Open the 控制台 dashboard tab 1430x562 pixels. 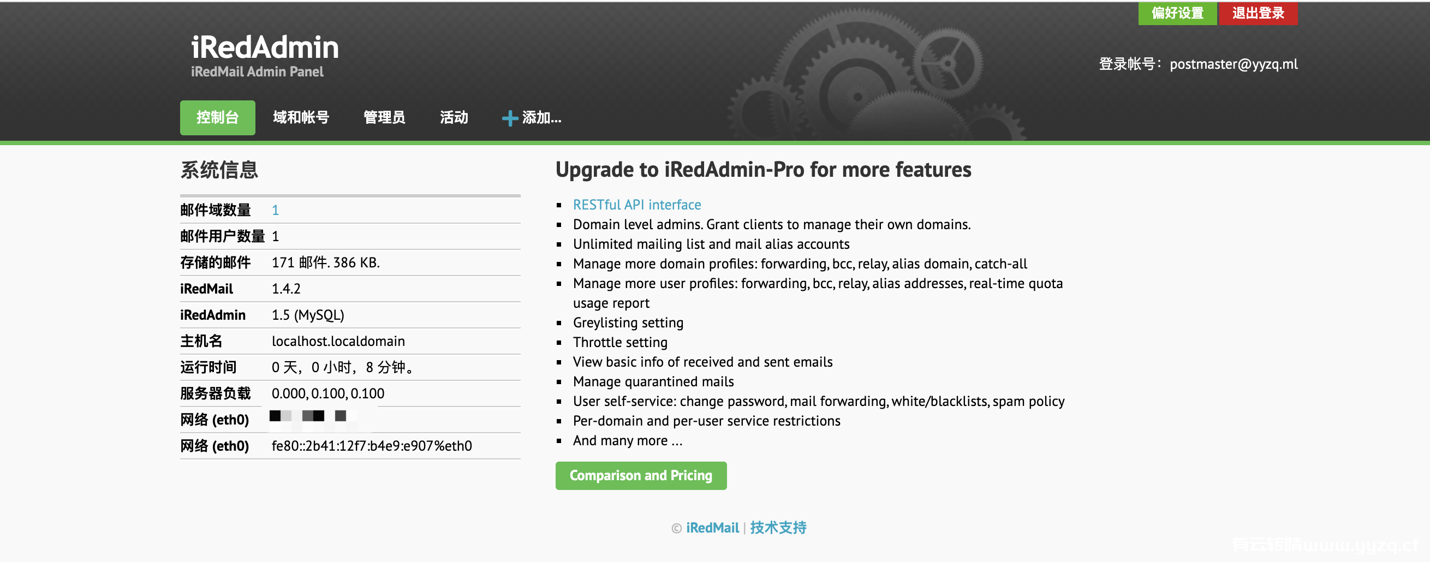click(x=218, y=118)
